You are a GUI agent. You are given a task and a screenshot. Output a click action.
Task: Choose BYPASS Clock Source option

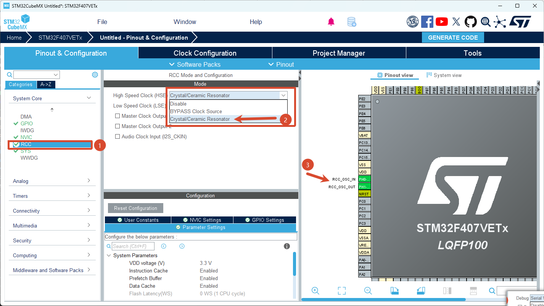coord(228,111)
